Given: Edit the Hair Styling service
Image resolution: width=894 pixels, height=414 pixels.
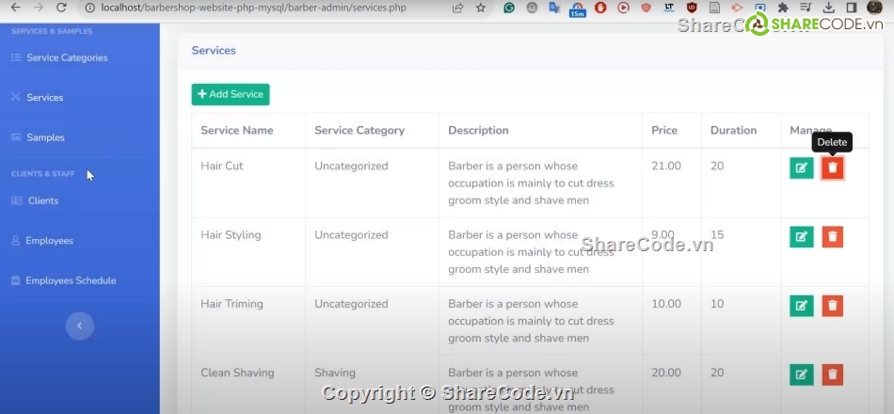Looking at the screenshot, I should click(801, 237).
